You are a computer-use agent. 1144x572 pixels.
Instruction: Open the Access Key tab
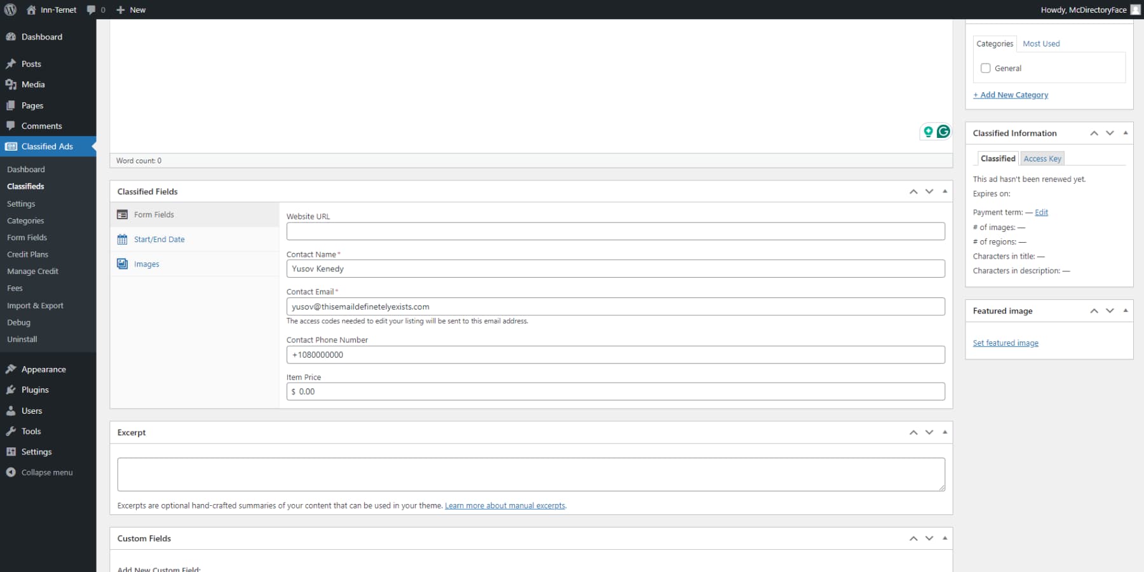[1042, 158]
